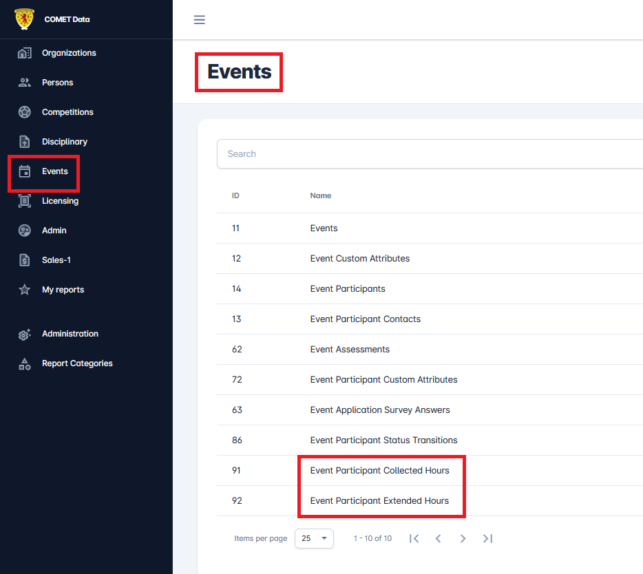
Task: Open the Event Participants report
Action: pyautogui.click(x=348, y=288)
